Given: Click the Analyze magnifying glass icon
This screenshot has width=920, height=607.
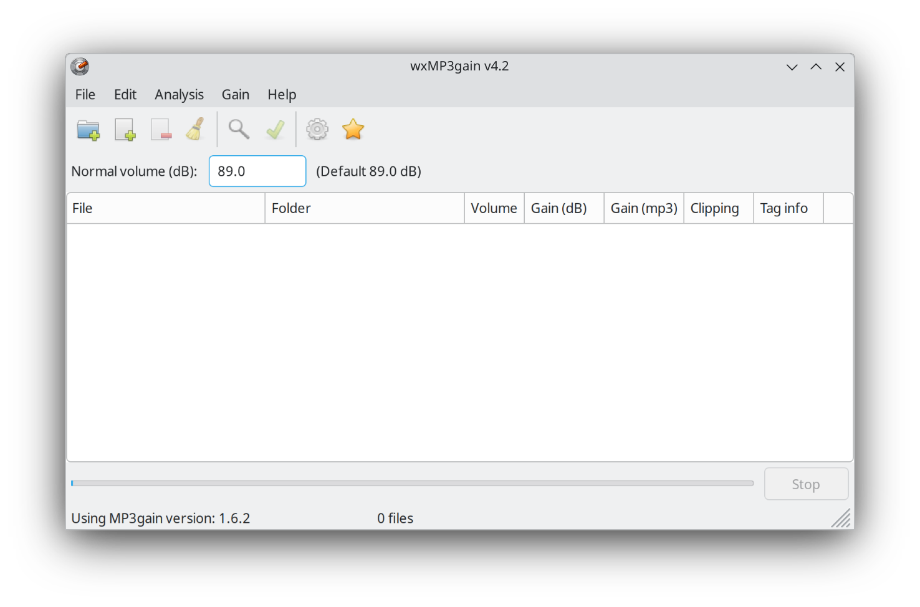Looking at the screenshot, I should coord(239,130).
